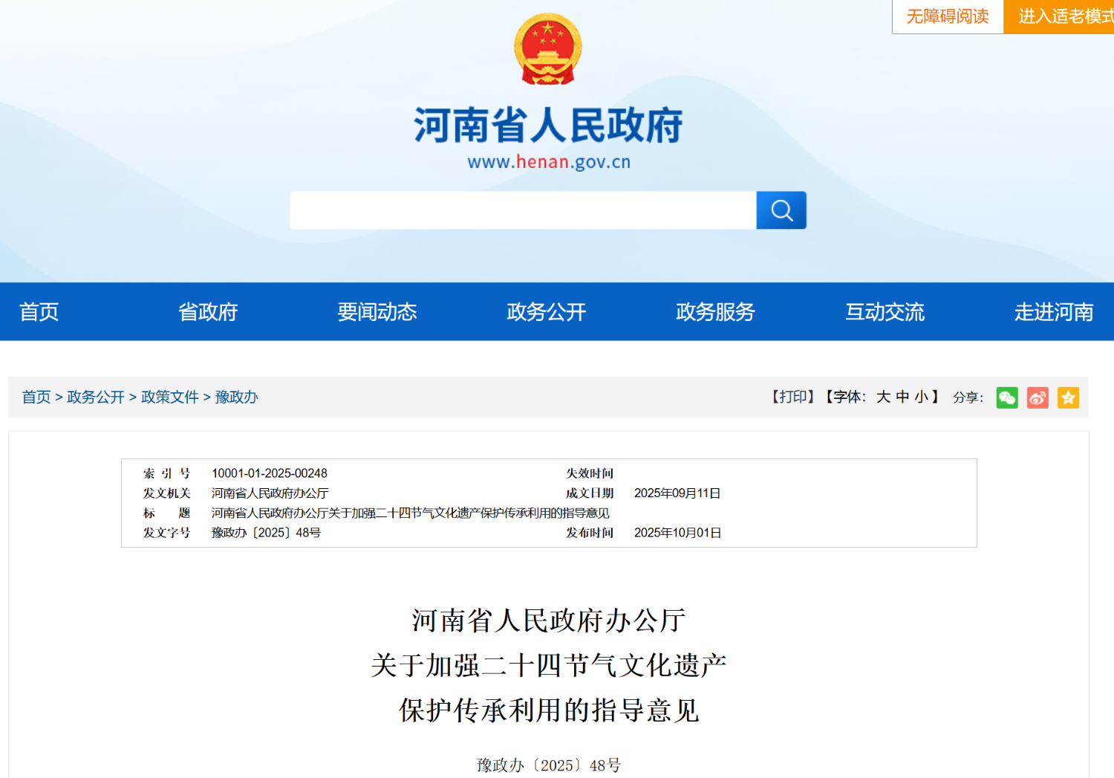Share the page via Weibo icon
This screenshot has height=778, width=1114.
pos(1038,398)
